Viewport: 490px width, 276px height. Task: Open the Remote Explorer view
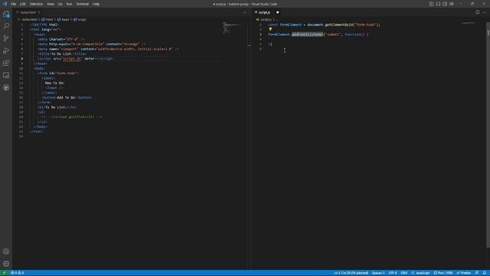(6, 75)
